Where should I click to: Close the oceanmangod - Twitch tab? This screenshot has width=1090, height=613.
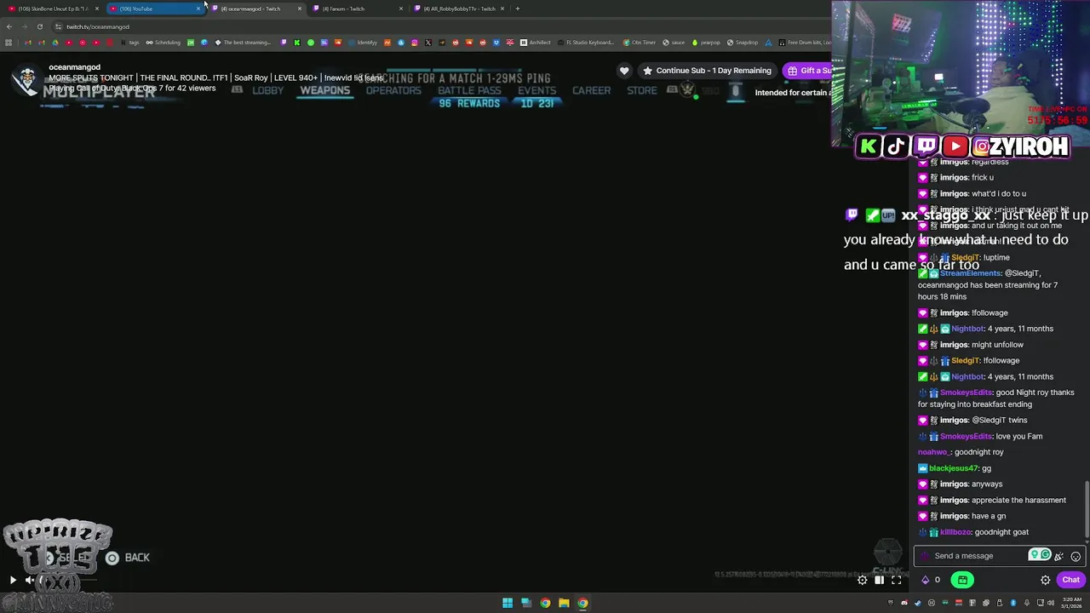tap(299, 9)
